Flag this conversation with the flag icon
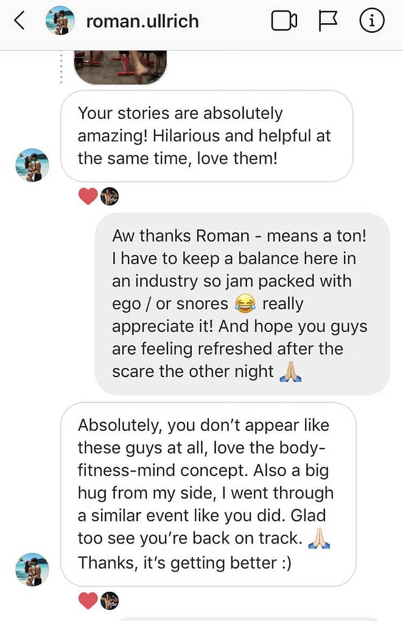 pyautogui.click(x=328, y=20)
